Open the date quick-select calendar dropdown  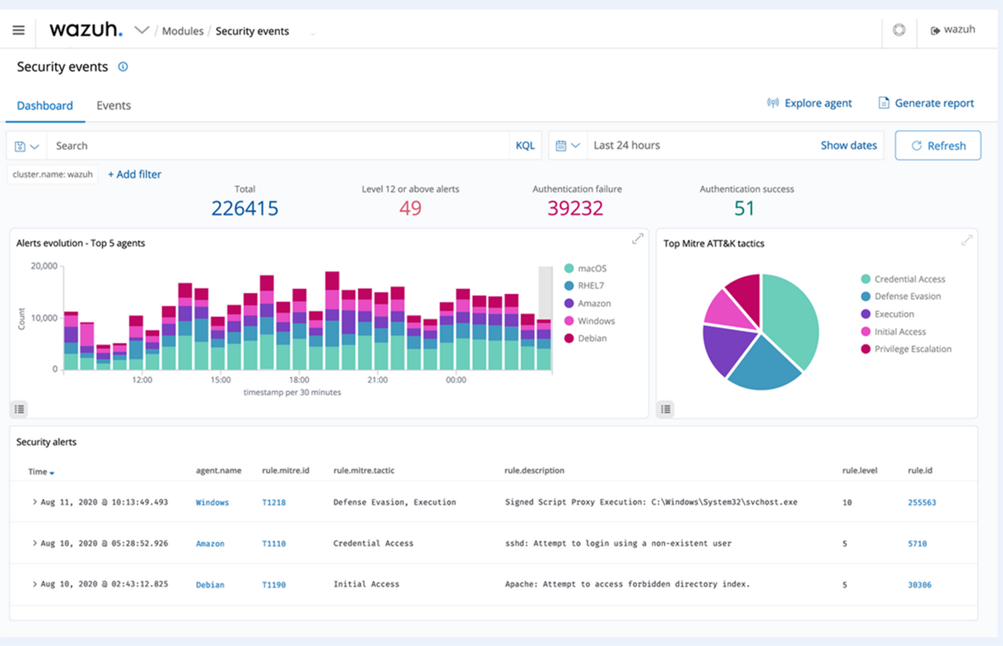point(567,146)
